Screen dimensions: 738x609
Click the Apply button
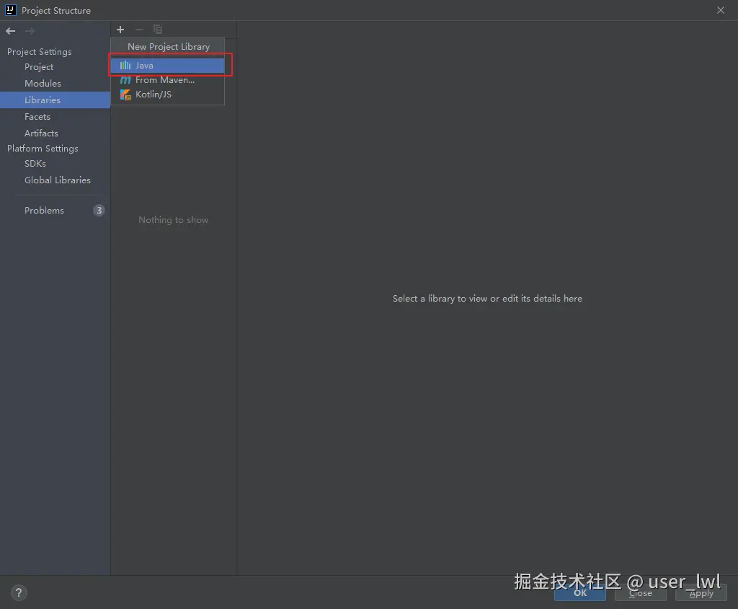click(701, 592)
